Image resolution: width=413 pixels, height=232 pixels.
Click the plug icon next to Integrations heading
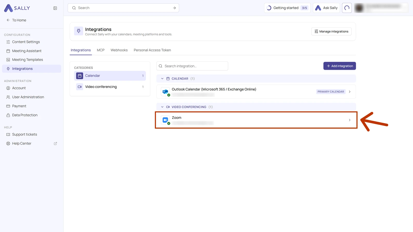79,31
